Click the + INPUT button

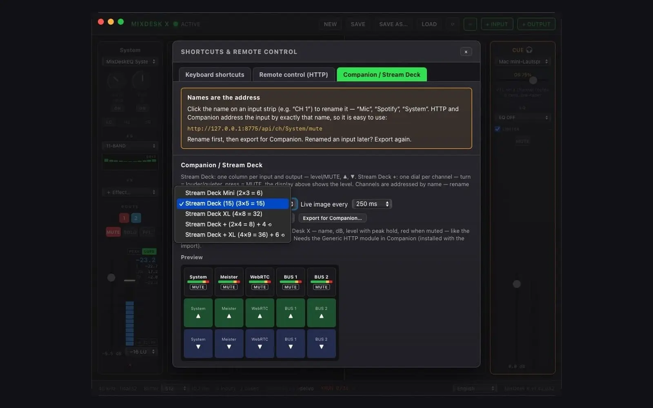click(497, 24)
